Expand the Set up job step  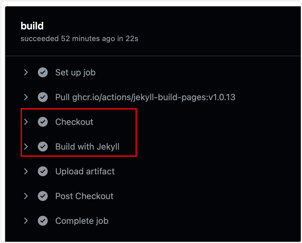[26, 72]
